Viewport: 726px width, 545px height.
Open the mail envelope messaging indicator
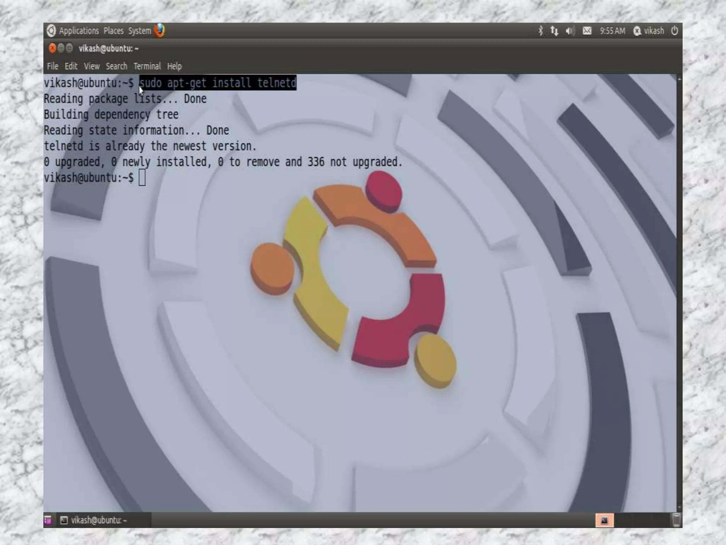click(x=587, y=31)
